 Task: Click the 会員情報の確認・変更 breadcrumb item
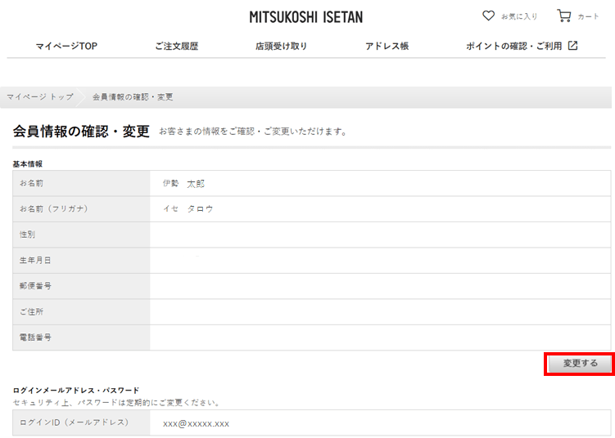[132, 97]
